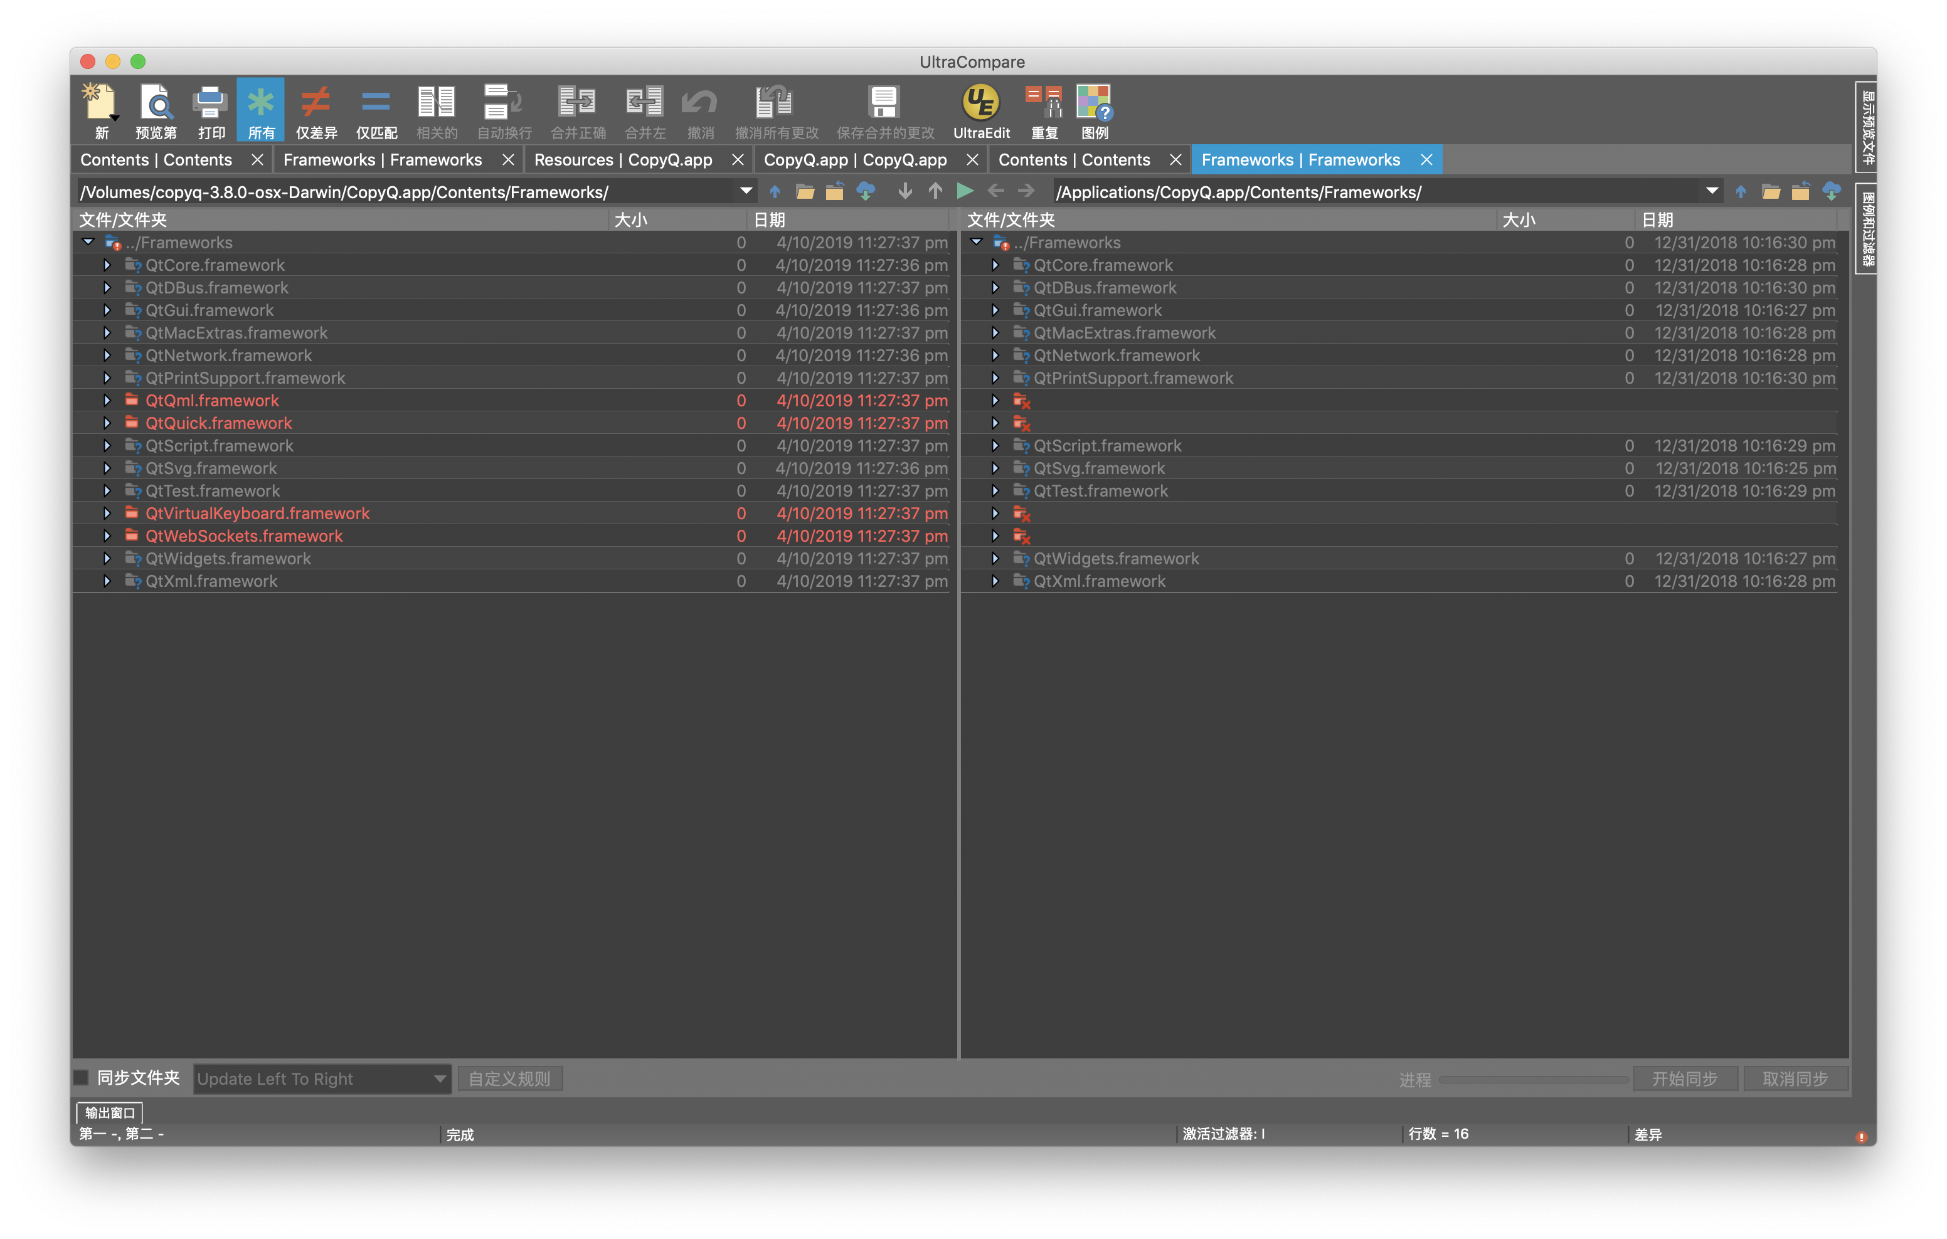Open Find Duplicates (重复) tool
The image size is (1947, 1239).
point(1044,111)
